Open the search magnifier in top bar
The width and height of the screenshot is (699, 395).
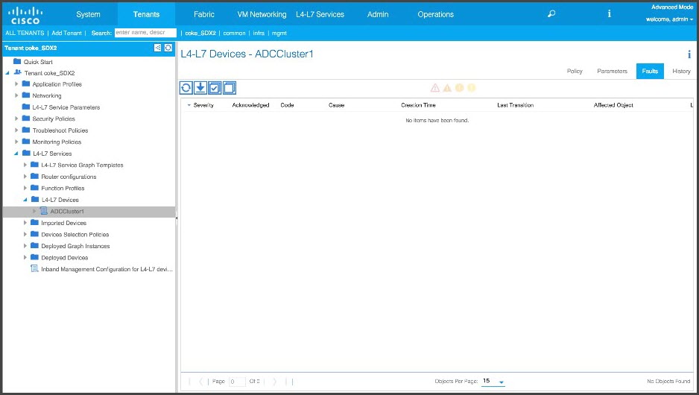(551, 14)
